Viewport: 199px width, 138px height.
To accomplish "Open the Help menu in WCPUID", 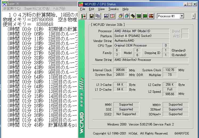I will coord(125,9).
